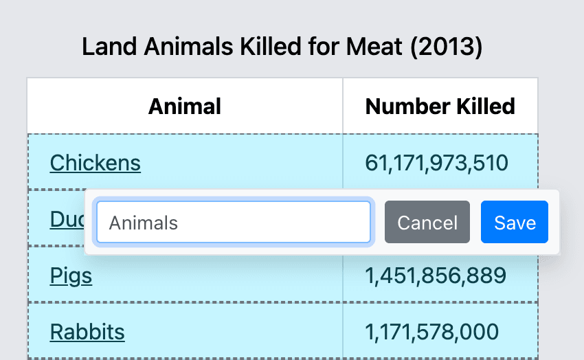
Task: Click popup padding left of Animals input
Action: coord(90,223)
